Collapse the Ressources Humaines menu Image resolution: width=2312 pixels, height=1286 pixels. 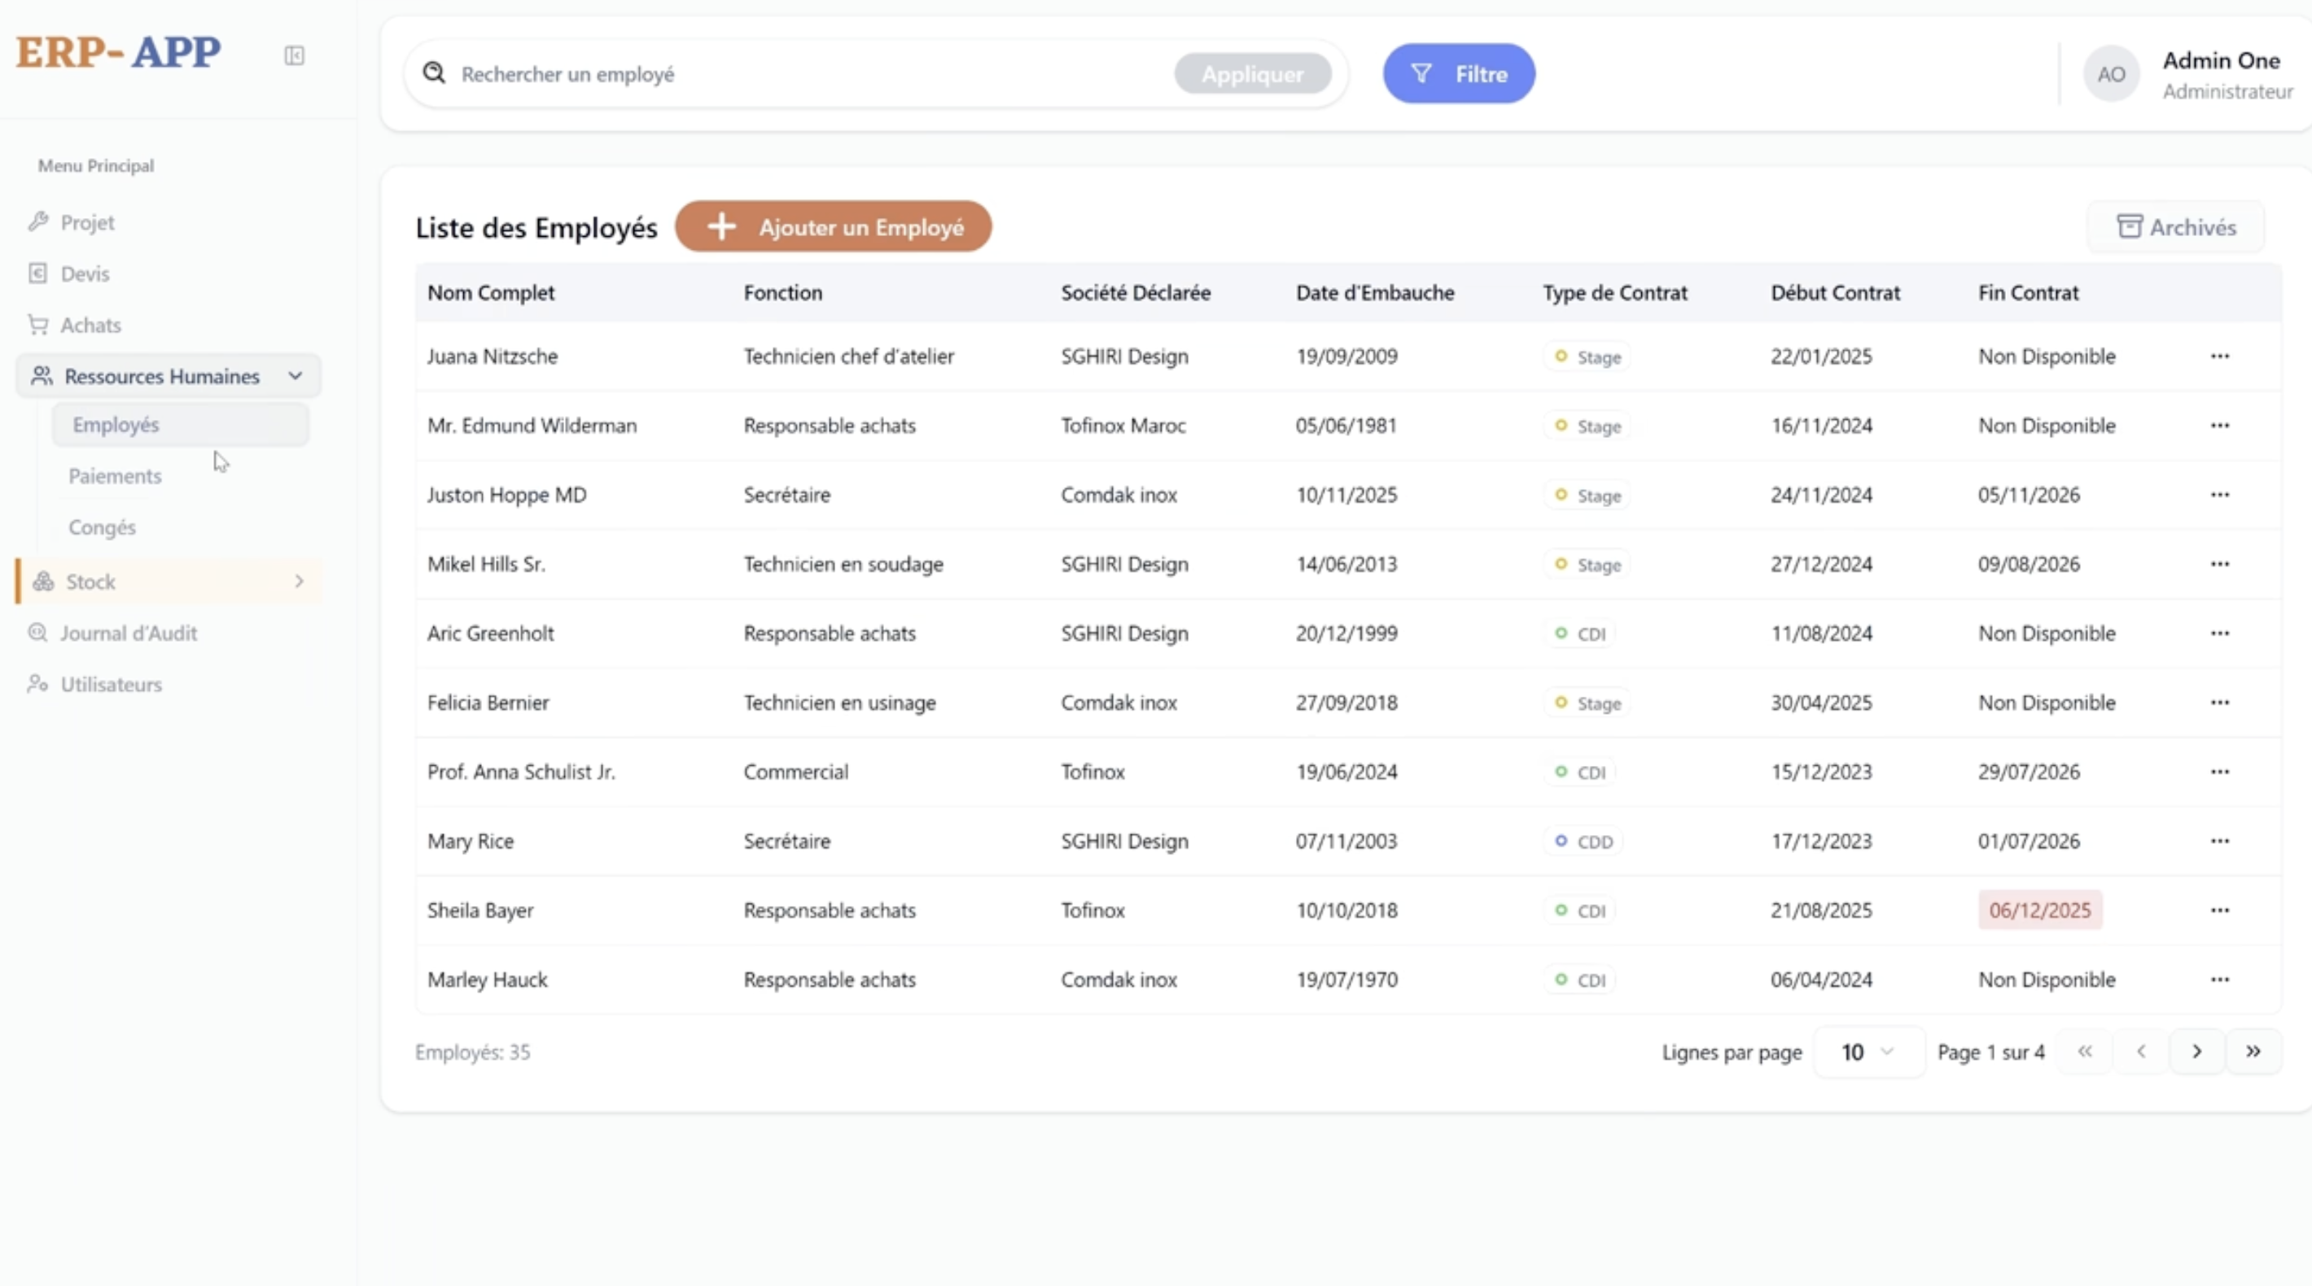[296, 376]
